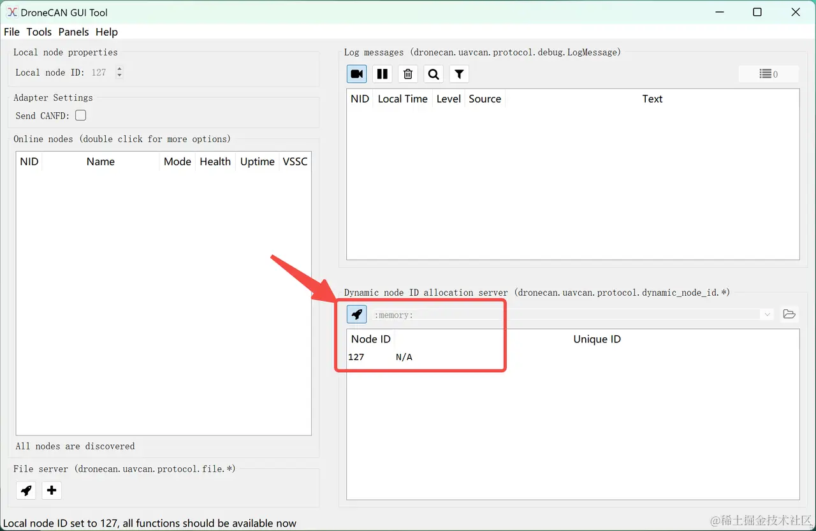Image resolution: width=816 pixels, height=531 pixels.
Task: Launch the file server rocket button
Action: 26,490
